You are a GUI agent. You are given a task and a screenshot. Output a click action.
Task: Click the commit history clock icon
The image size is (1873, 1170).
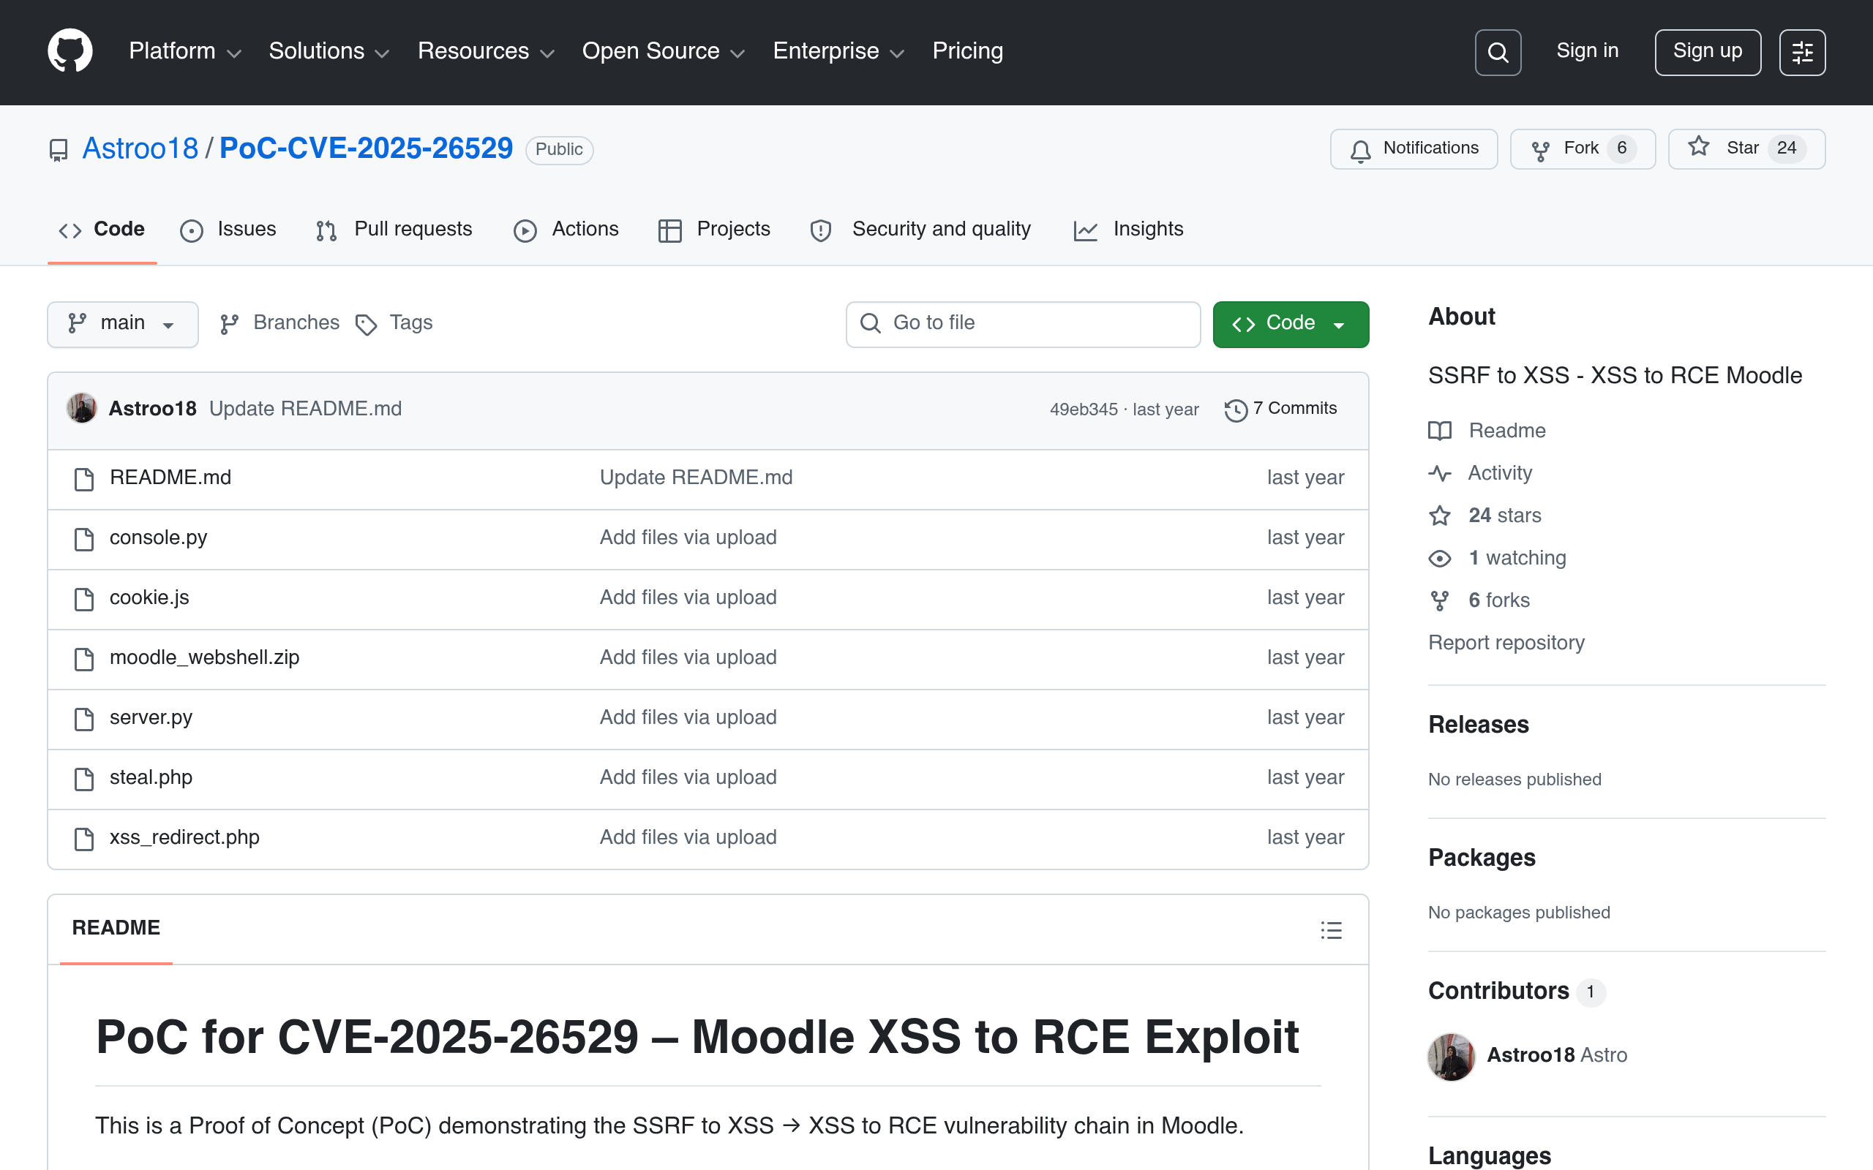click(1236, 409)
